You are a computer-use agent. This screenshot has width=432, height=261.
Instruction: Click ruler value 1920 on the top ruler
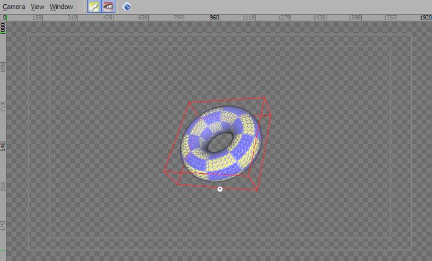[425, 17]
